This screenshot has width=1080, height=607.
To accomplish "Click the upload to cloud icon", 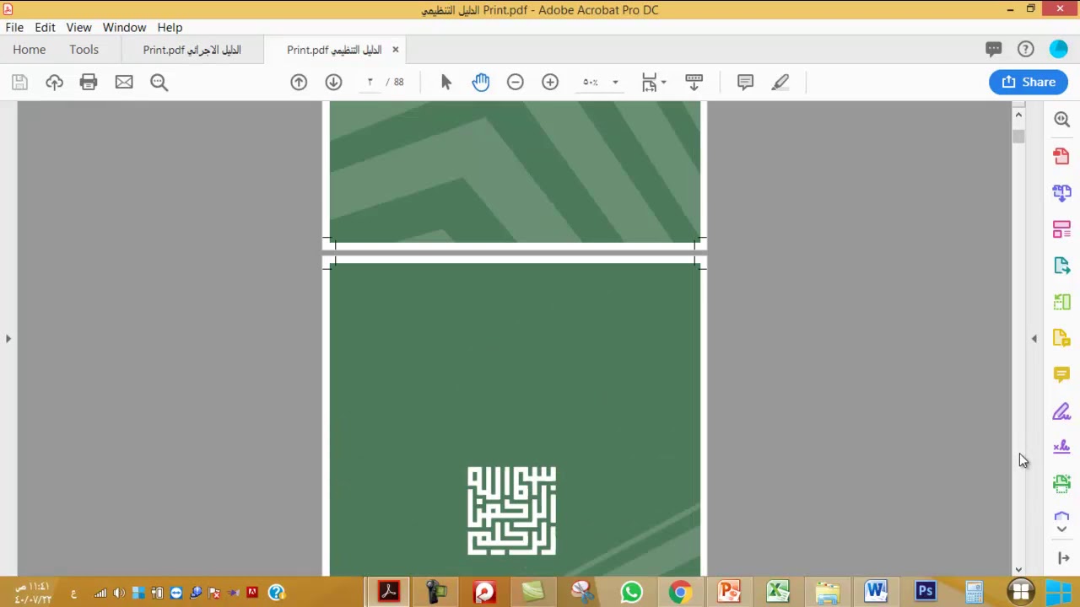I will tap(54, 82).
